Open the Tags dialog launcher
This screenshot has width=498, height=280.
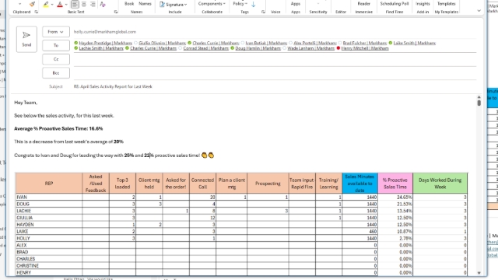(x=263, y=12)
